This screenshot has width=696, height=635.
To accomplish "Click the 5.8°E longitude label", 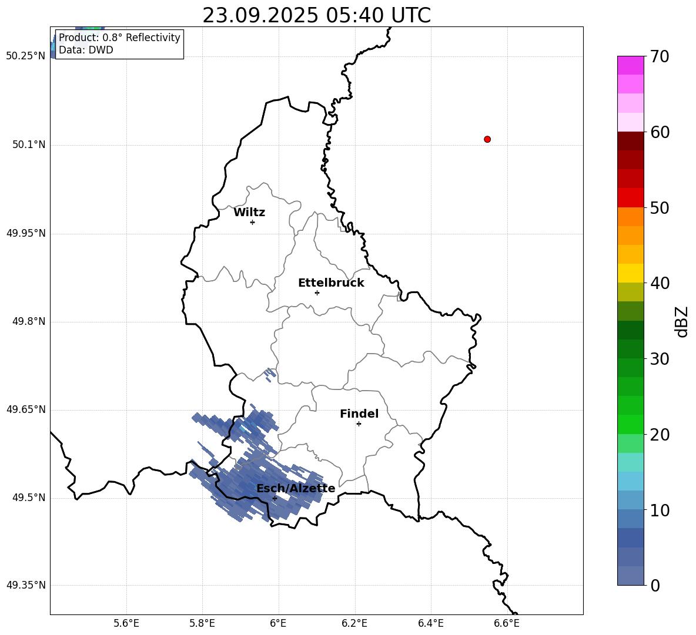I will click(x=202, y=623).
